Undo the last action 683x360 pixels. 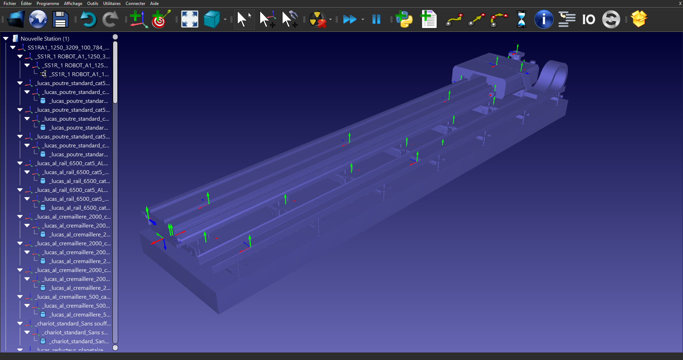tap(88, 19)
